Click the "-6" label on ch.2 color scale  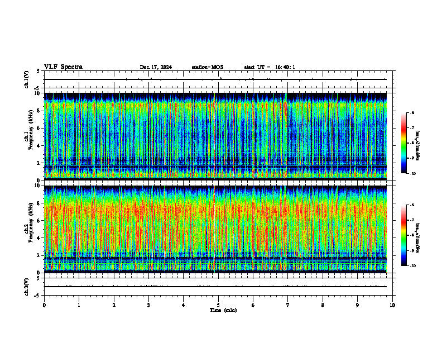click(412, 205)
